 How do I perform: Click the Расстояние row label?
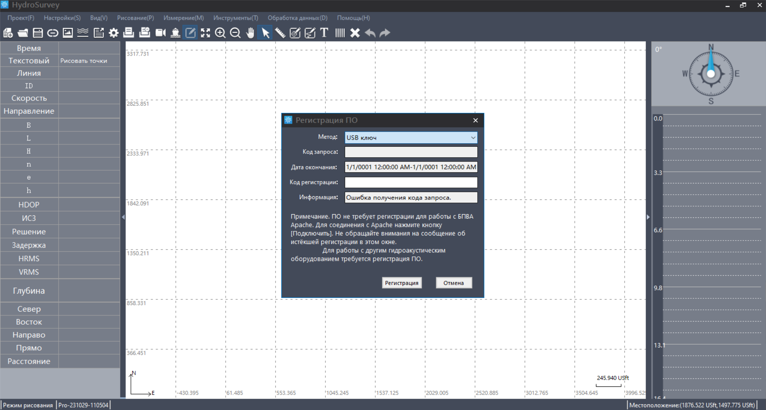point(29,361)
